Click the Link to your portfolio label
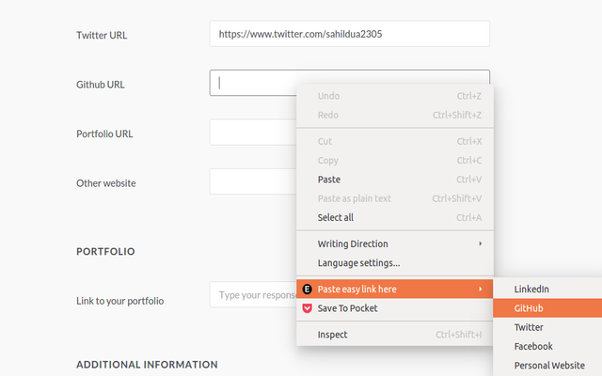 click(119, 301)
